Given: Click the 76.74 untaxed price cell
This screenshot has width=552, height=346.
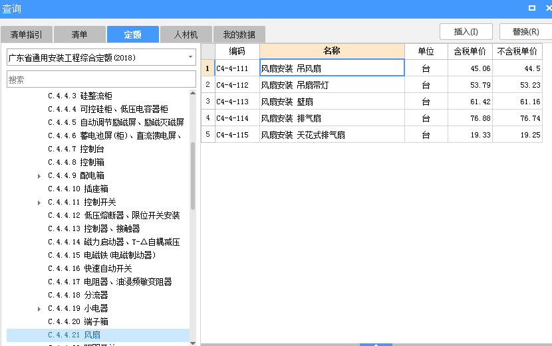Looking at the screenshot, I should (x=517, y=118).
